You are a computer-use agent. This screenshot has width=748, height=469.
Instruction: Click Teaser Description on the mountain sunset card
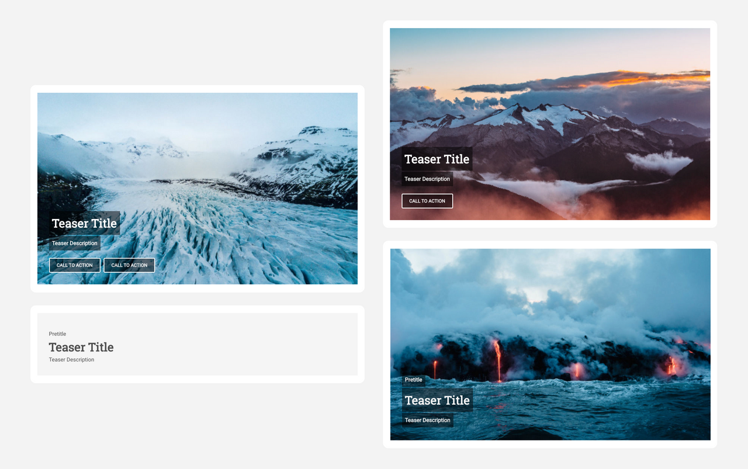click(x=427, y=179)
